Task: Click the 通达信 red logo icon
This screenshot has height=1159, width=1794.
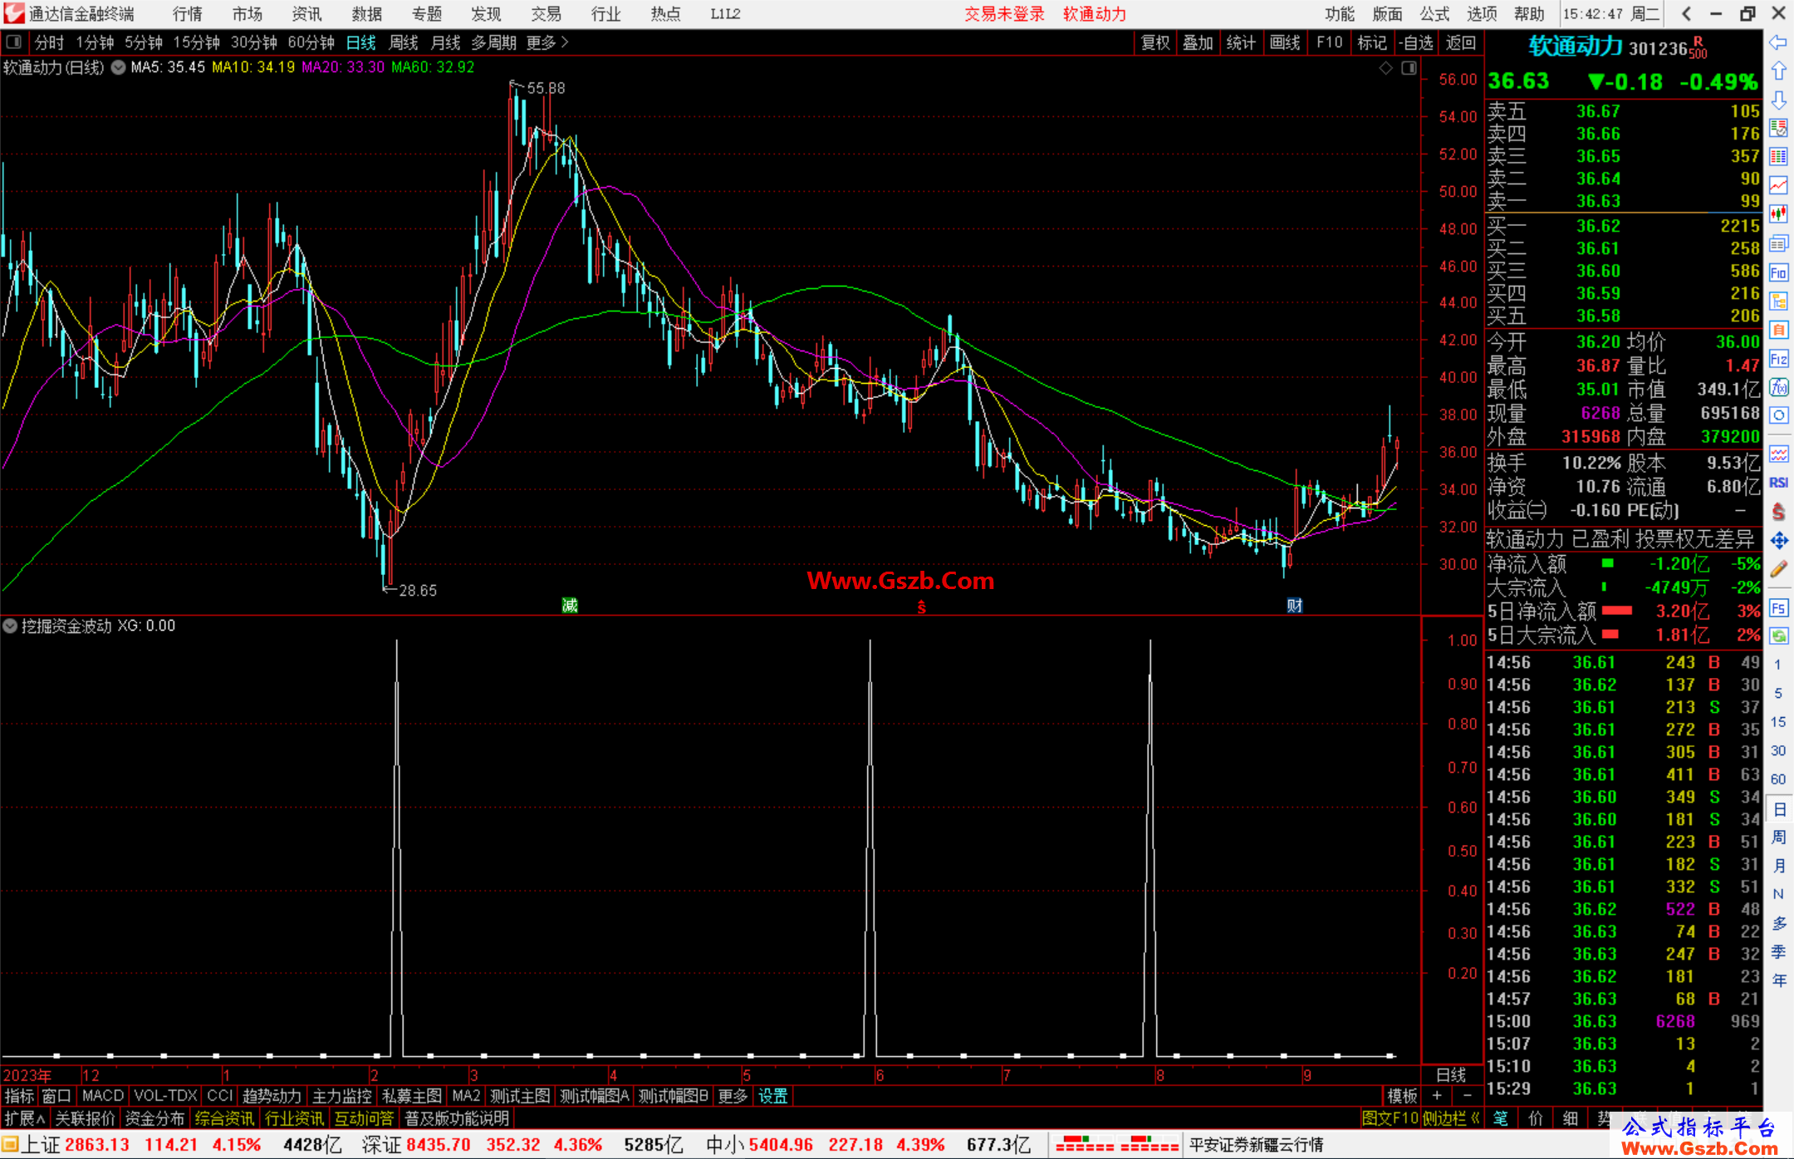Action: click(x=13, y=13)
